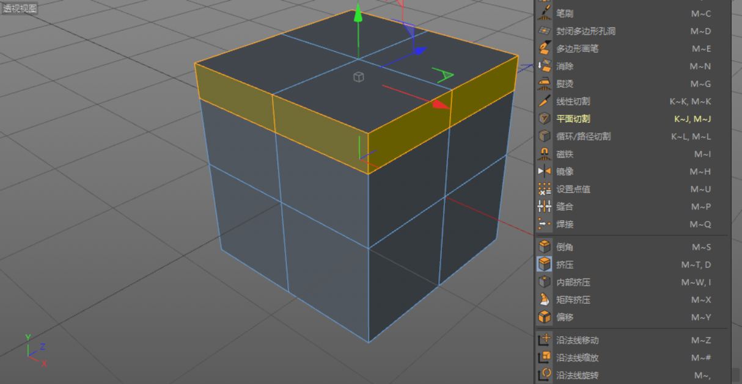Screen dimensions: 742x384
Task: Select the 沿法线缩放 menu entry
Action: [577, 358]
